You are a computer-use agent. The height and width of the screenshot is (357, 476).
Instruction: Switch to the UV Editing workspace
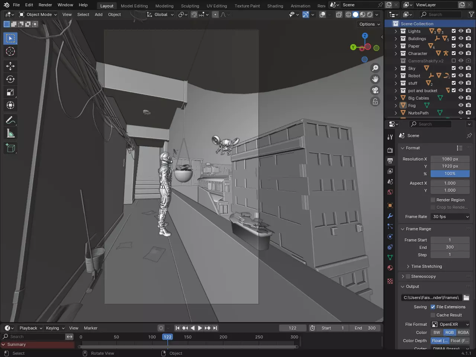(x=217, y=6)
